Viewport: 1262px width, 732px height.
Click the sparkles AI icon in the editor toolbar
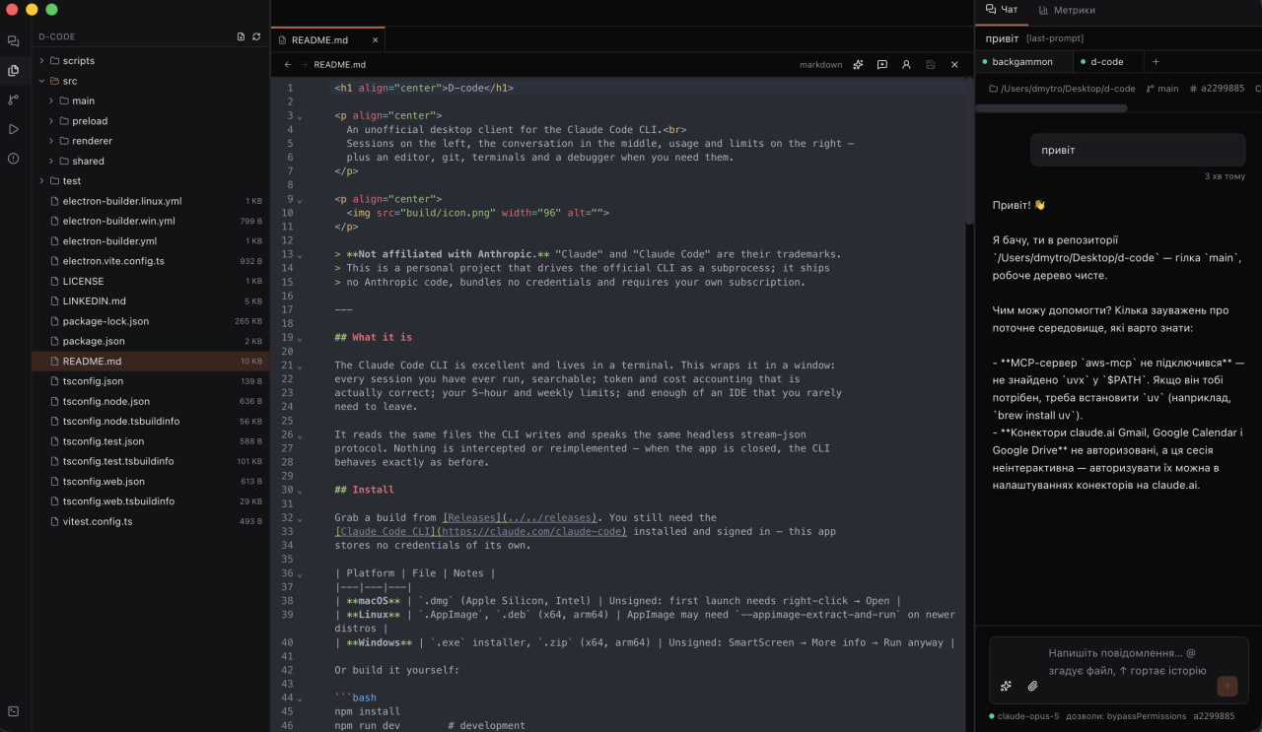pos(858,65)
